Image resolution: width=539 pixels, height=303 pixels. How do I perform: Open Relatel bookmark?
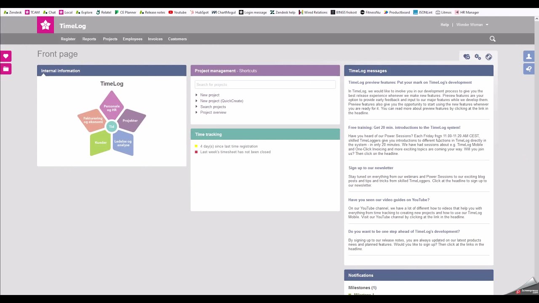(x=104, y=12)
